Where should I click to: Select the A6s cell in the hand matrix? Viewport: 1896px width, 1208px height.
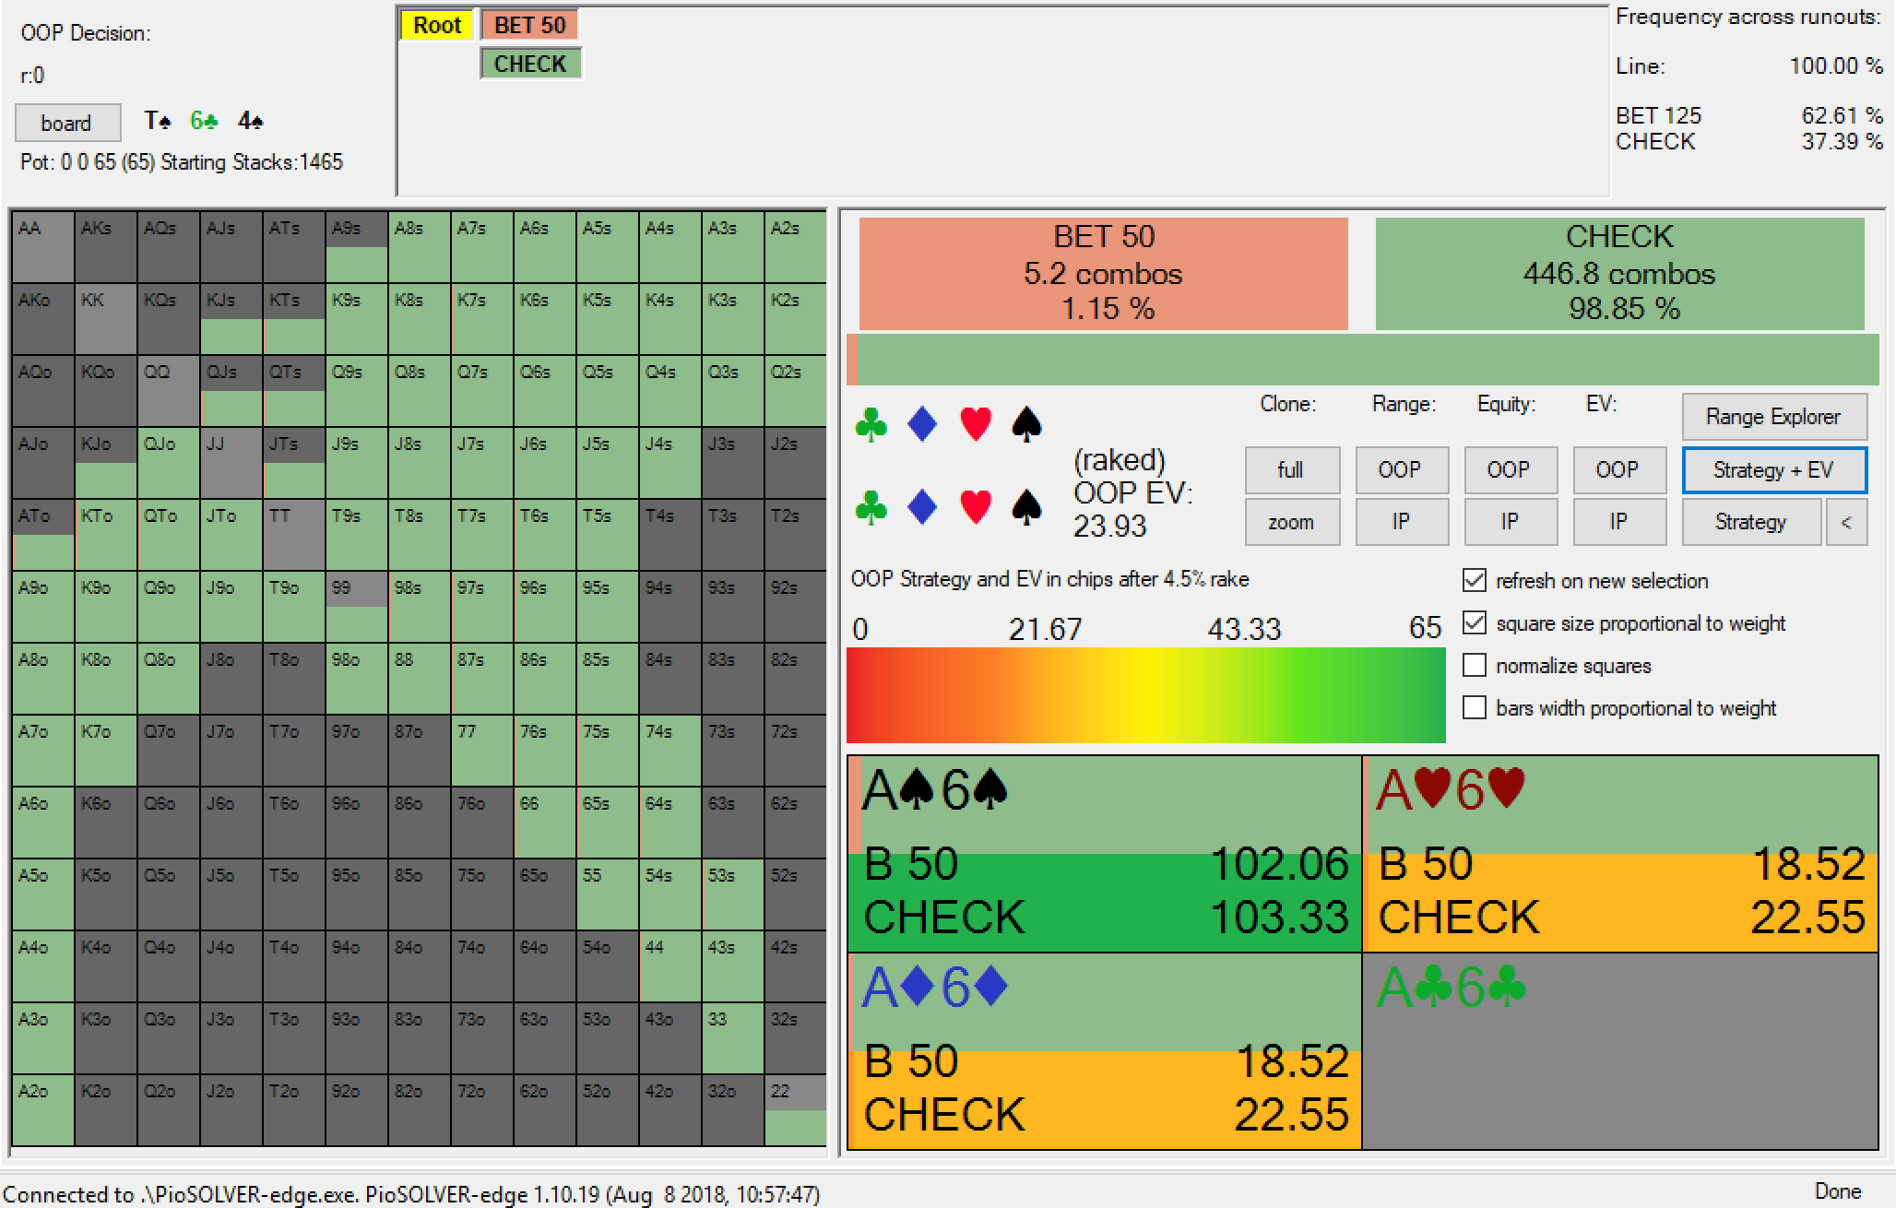tap(546, 247)
